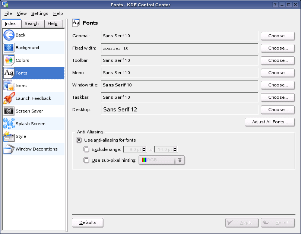Screen dimensions: 301x234
Task: Select the Fonts Aa icon in sidebar
Action: [9, 73]
